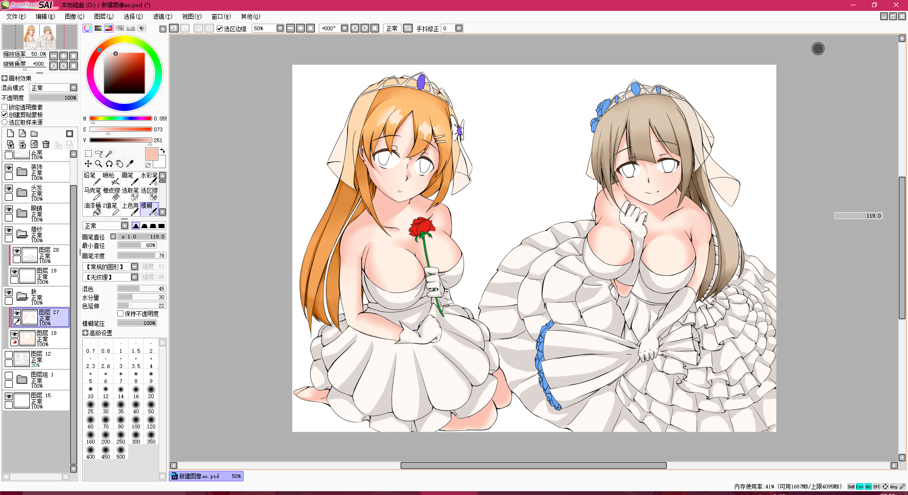Select the lasso selection tool
Viewport: 908px width, 495px height.
(98, 154)
